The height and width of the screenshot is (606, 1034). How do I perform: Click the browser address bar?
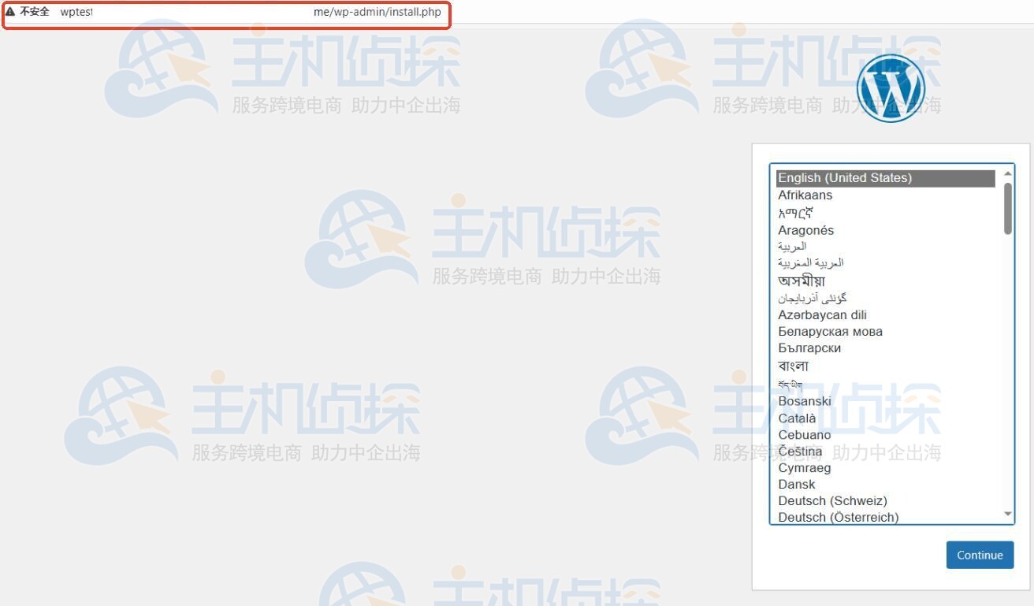pyautogui.click(x=236, y=12)
